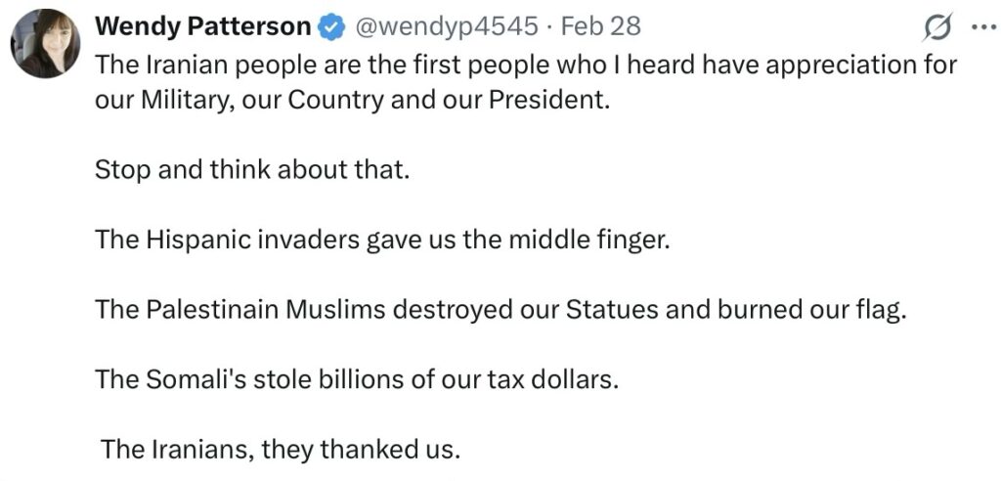Click the 'Stop and think about that.' line

(250, 169)
